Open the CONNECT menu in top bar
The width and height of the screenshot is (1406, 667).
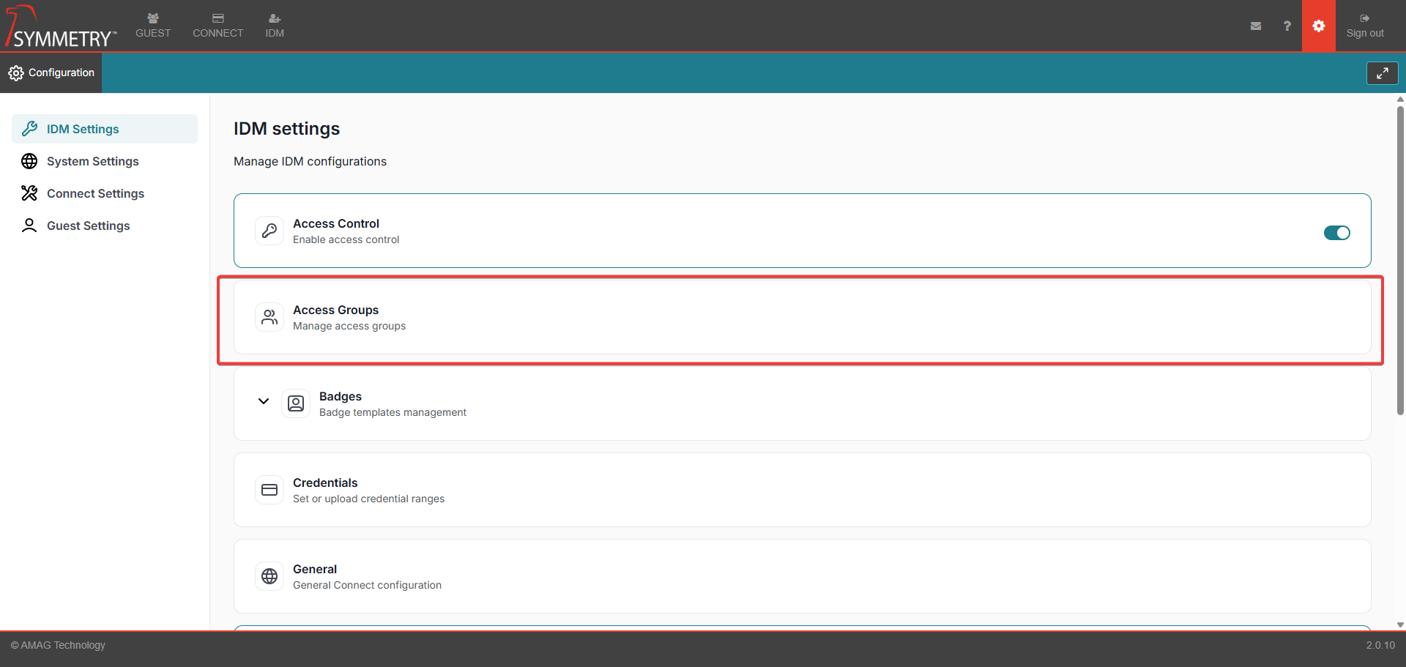point(217,26)
